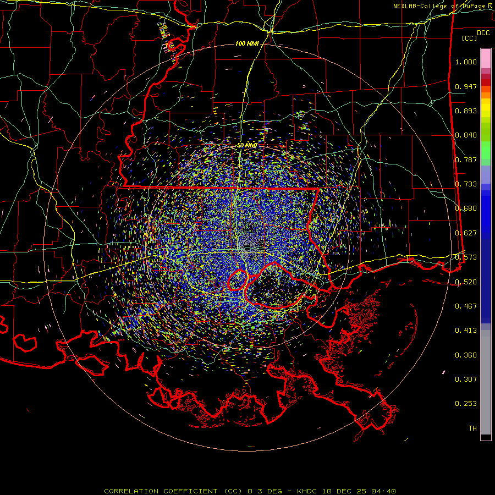The height and width of the screenshot is (495, 495).
Task: Pick the pink swatch atop the color bar
Action: 486,58
